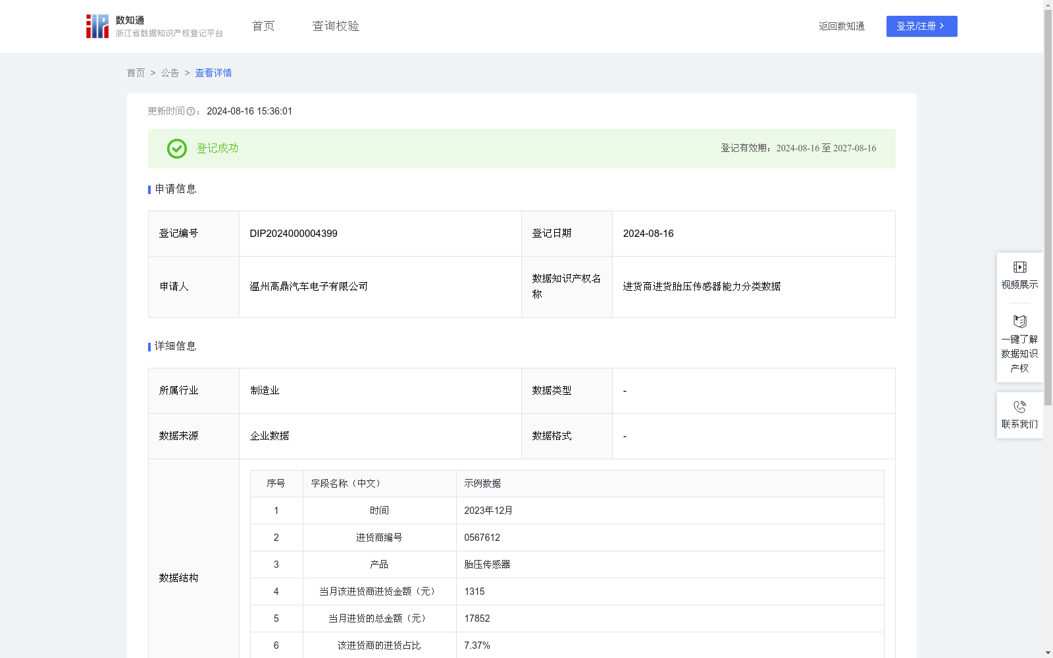Click sample value 17852

[476, 619]
